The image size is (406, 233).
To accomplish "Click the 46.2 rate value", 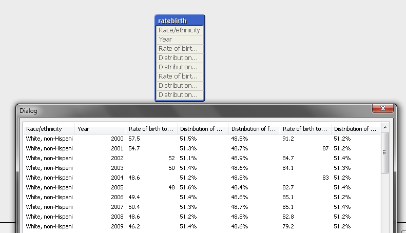I will [x=134, y=226].
